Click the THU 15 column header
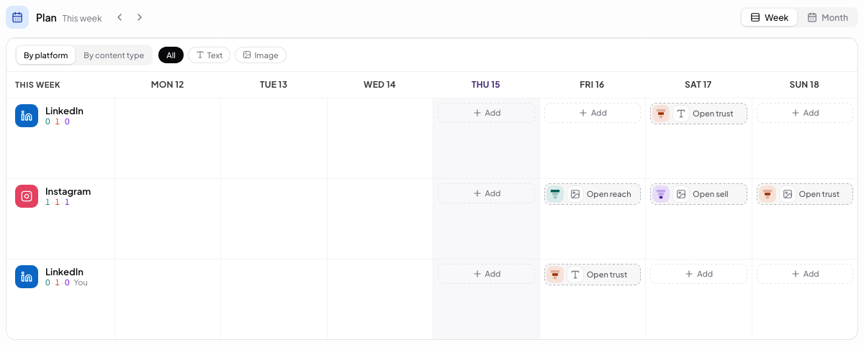This screenshot has height=345, width=864. [486, 85]
